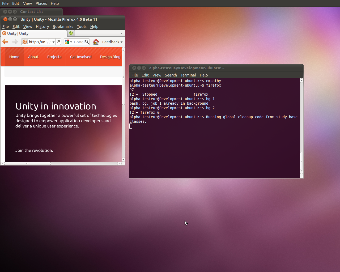This screenshot has width=340, height=272.
Task: Click the Firefox horizontal scrollbar thumb
Action: click(27, 164)
